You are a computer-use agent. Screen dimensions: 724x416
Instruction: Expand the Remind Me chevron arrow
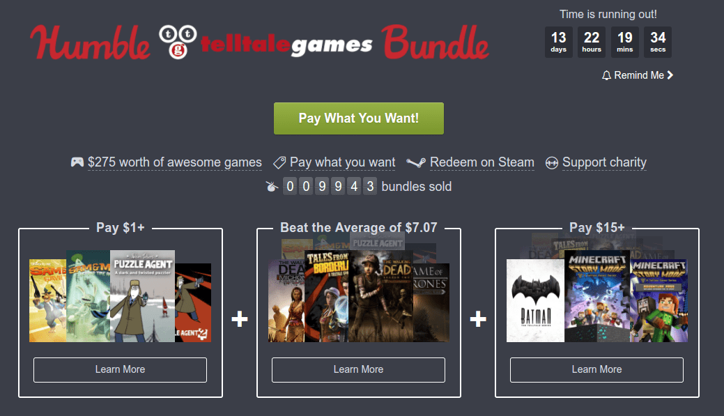670,75
